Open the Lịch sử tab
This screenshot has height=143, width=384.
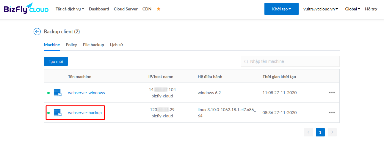(117, 45)
